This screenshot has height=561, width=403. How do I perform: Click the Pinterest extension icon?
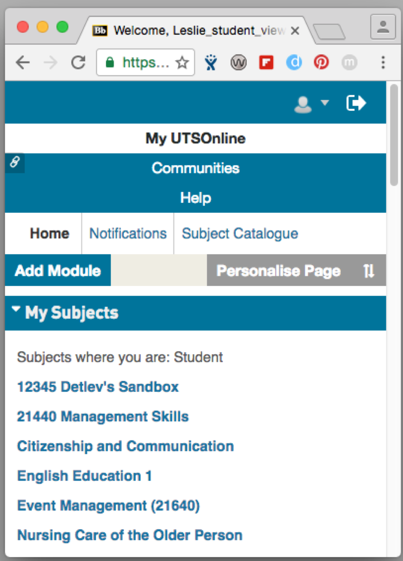(x=322, y=62)
